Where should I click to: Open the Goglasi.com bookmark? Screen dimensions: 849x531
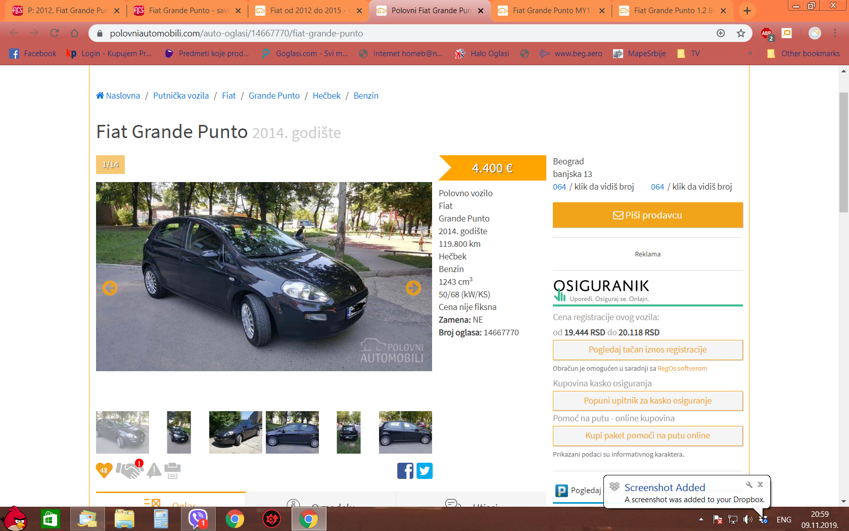coord(305,54)
